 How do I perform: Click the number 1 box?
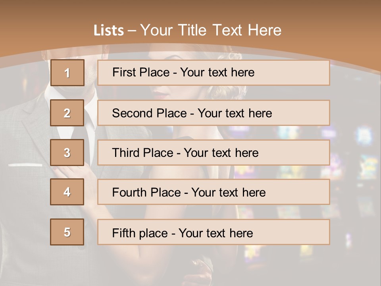(x=67, y=73)
